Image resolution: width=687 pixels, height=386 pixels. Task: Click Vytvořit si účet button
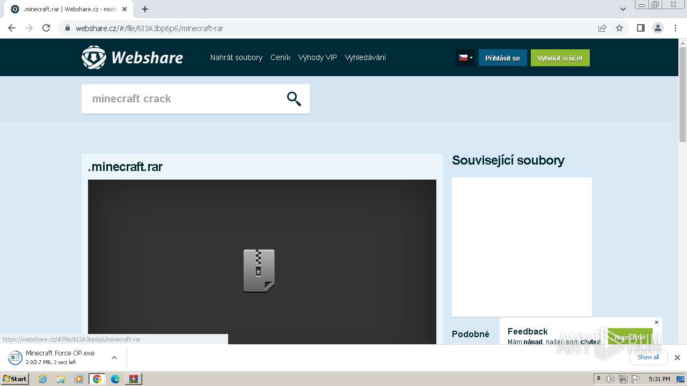pyautogui.click(x=560, y=58)
